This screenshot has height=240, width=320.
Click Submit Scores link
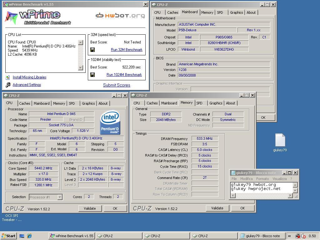[x=117, y=85]
